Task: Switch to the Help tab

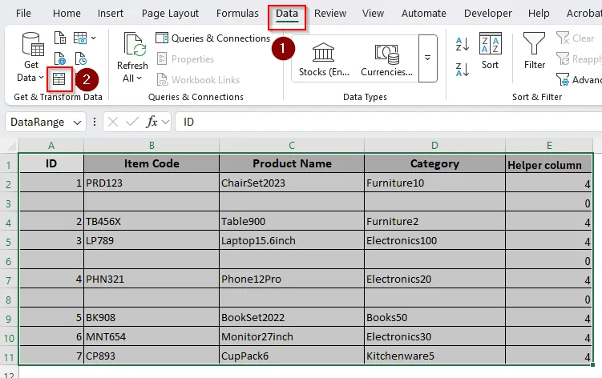Action: point(539,14)
